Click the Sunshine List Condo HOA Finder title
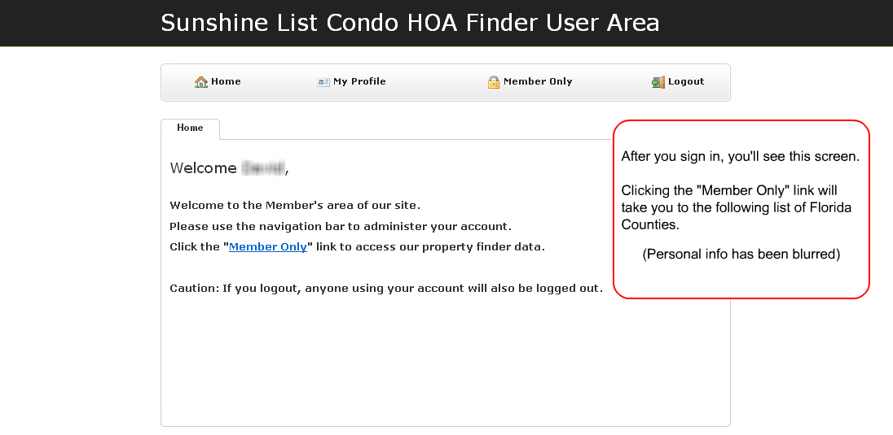The width and height of the screenshot is (893, 435). [410, 23]
